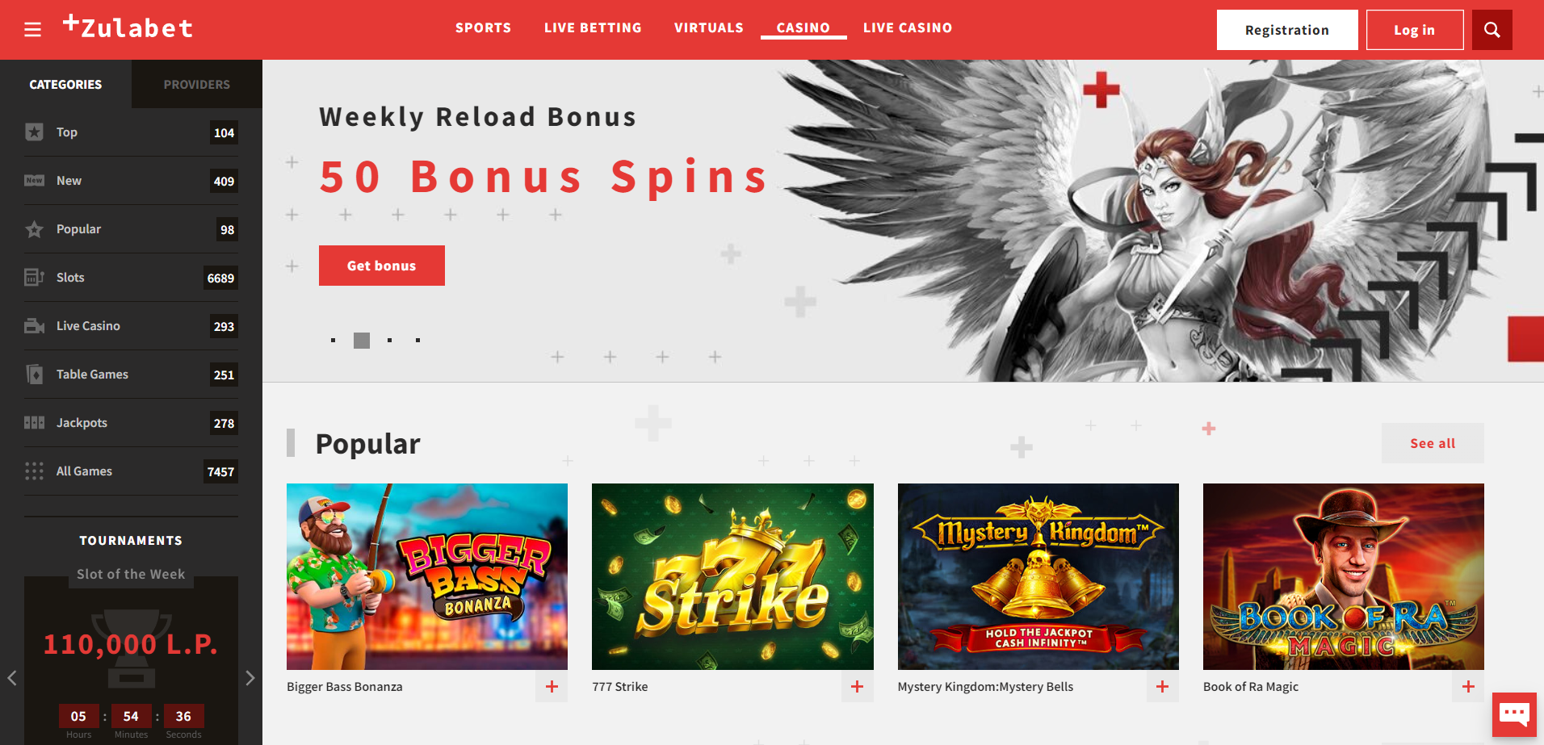
Task: Click the search magnifier icon
Action: coord(1492,30)
